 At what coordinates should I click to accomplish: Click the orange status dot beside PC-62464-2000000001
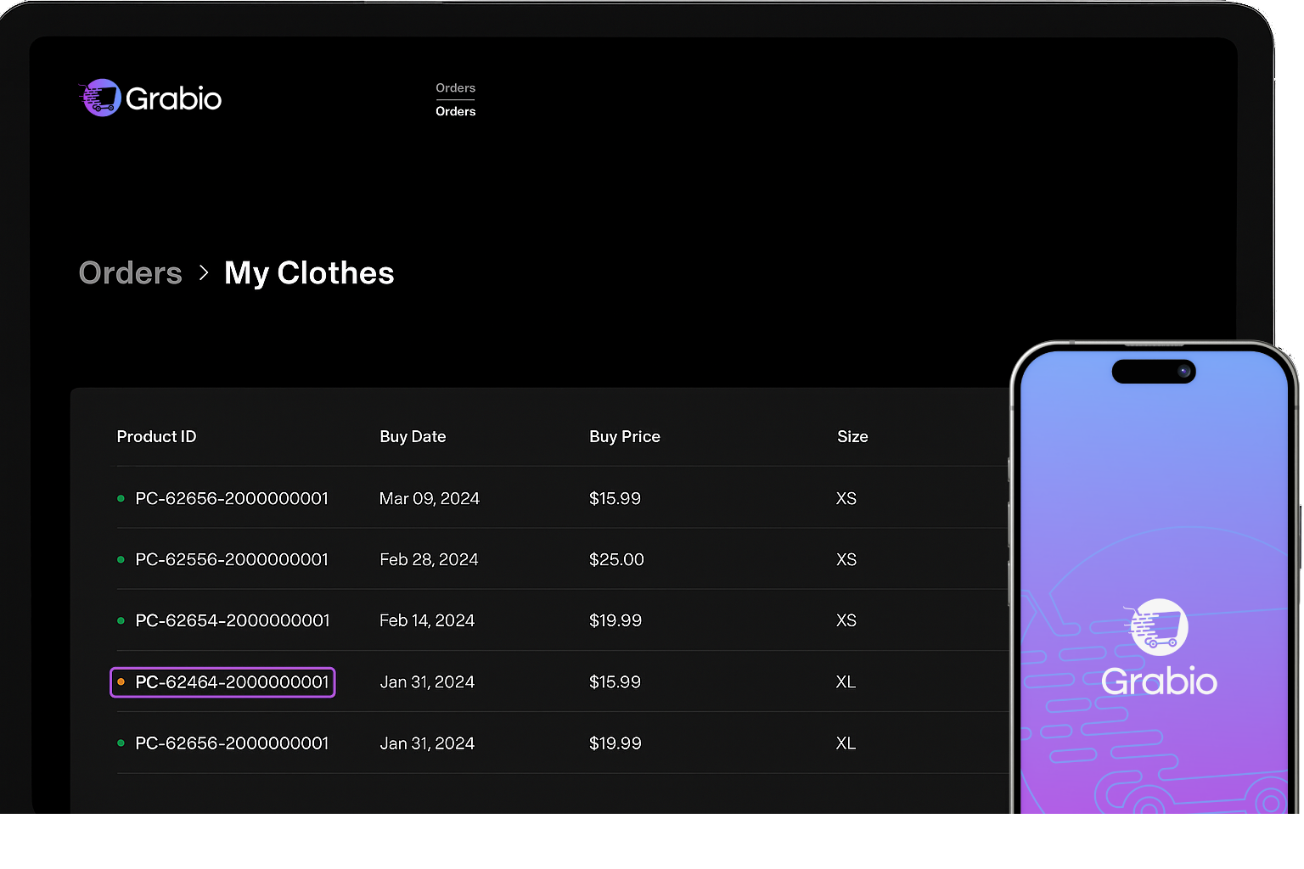click(x=121, y=681)
